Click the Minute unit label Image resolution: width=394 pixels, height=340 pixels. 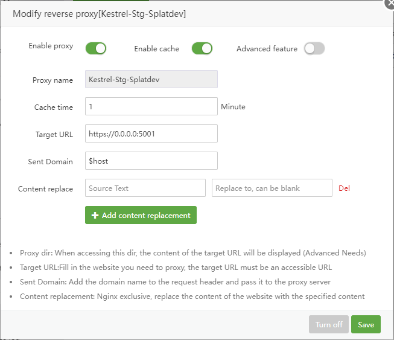coord(233,107)
